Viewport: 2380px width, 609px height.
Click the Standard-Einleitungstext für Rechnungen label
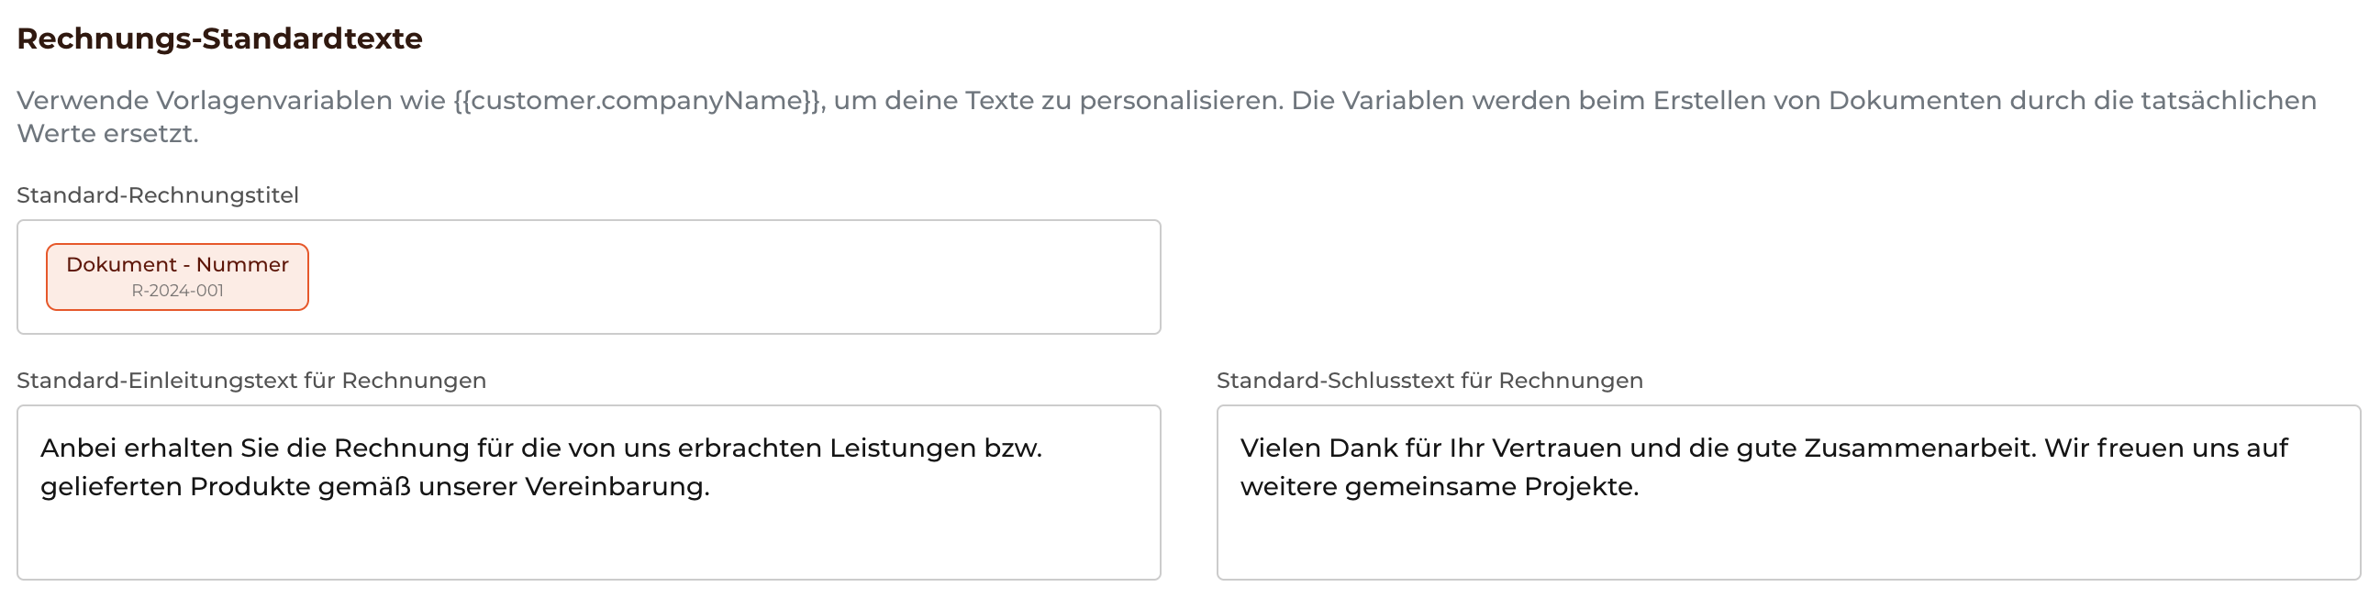point(251,380)
